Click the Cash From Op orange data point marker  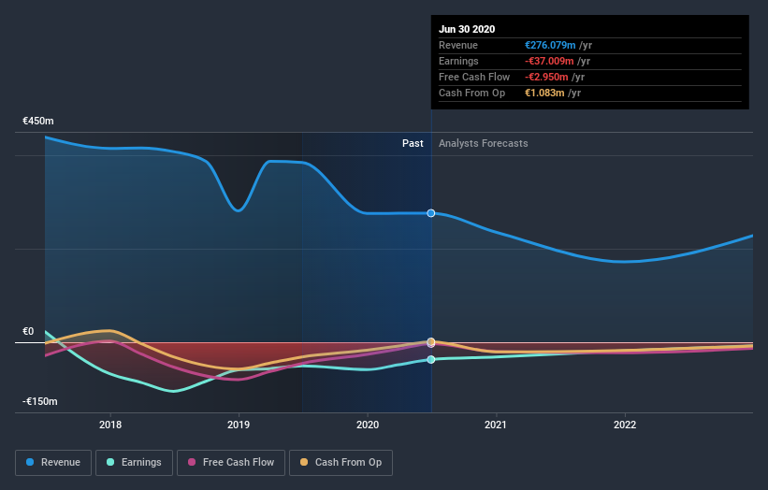click(x=431, y=341)
